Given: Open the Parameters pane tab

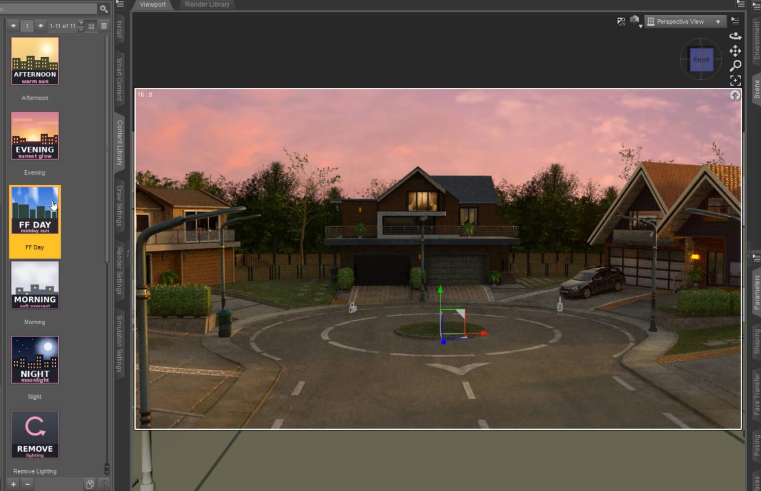Looking at the screenshot, I should (757, 293).
